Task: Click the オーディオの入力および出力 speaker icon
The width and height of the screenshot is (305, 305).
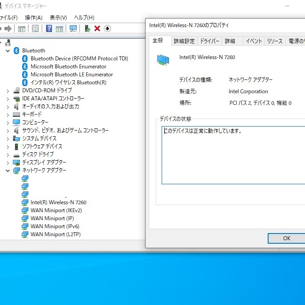Action: tap(16, 107)
